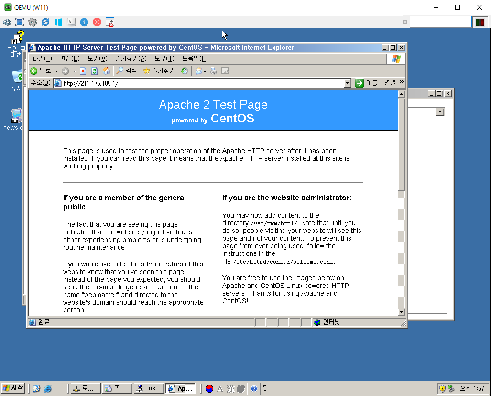Switch to the dns... taskbar button

149,388
